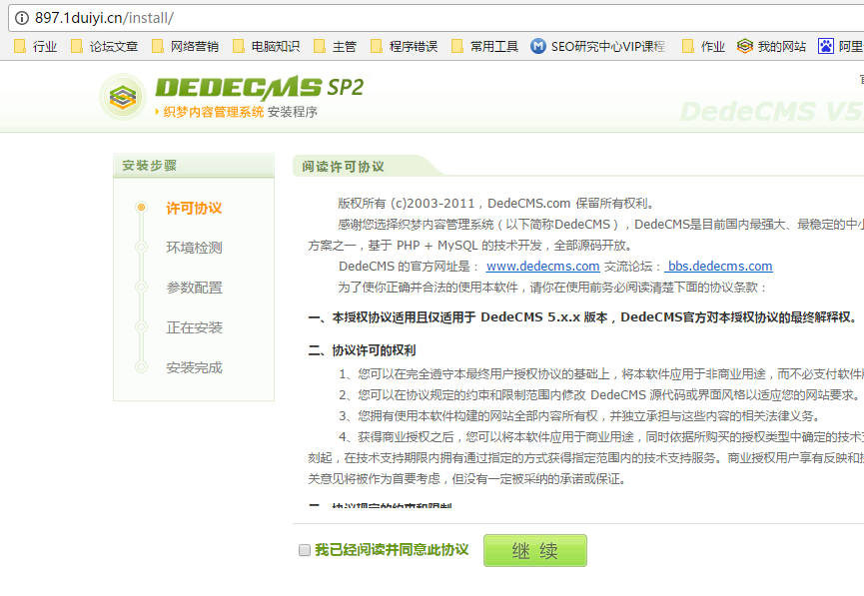
Task: Open the www.dedecms.com link
Action: tap(542, 267)
